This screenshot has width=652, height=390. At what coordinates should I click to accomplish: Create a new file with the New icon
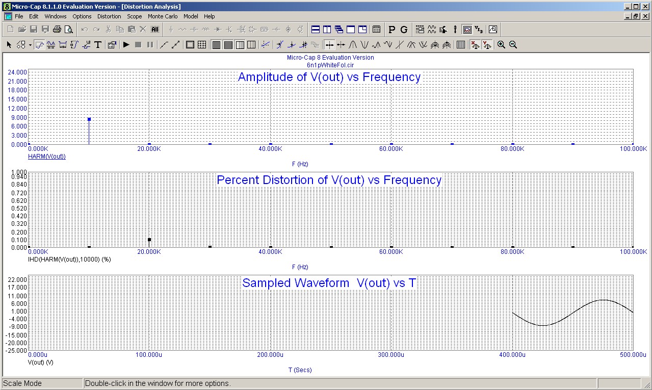tap(10, 29)
